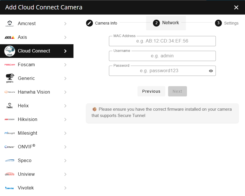The height and width of the screenshot is (196, 245).
Task: Click the Hikvision logo icon
Action: tap(10, 120)
